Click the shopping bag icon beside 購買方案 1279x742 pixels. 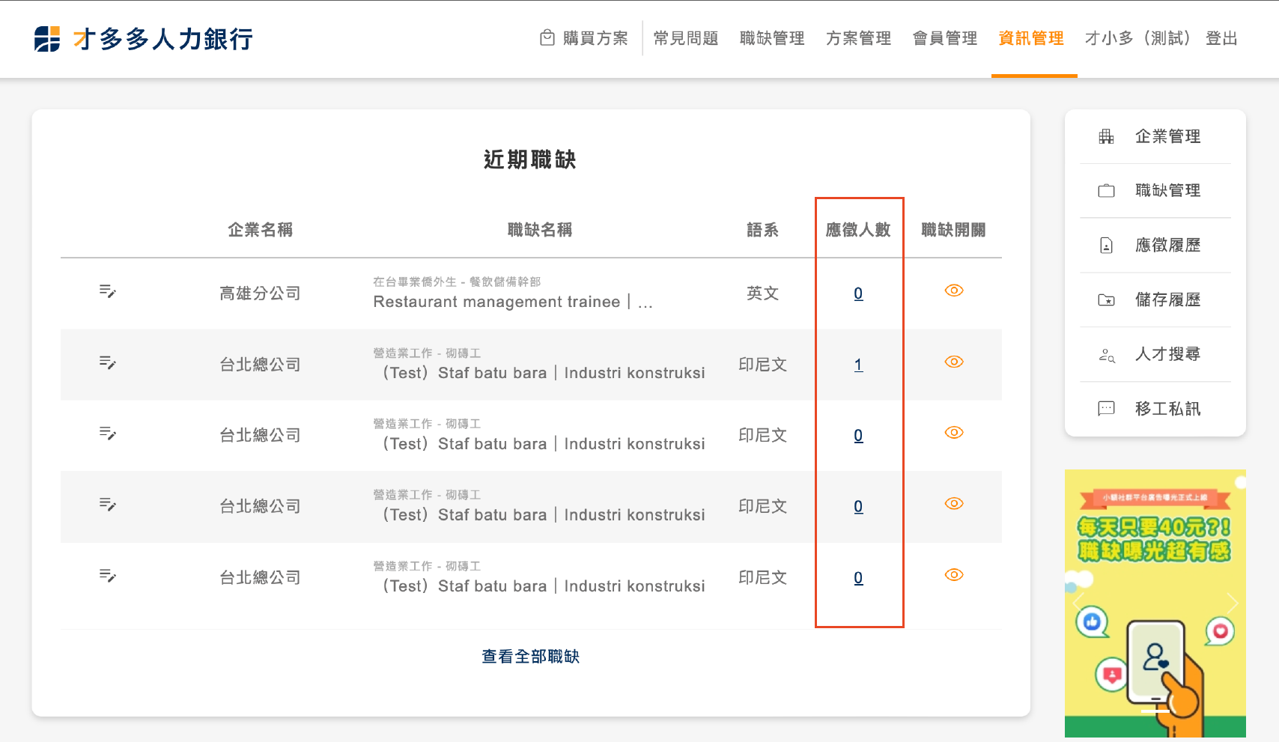click(x=547, y=38)
